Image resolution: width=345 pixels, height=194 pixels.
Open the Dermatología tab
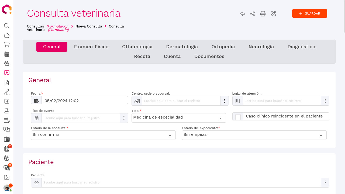click(x=182, y=47)
